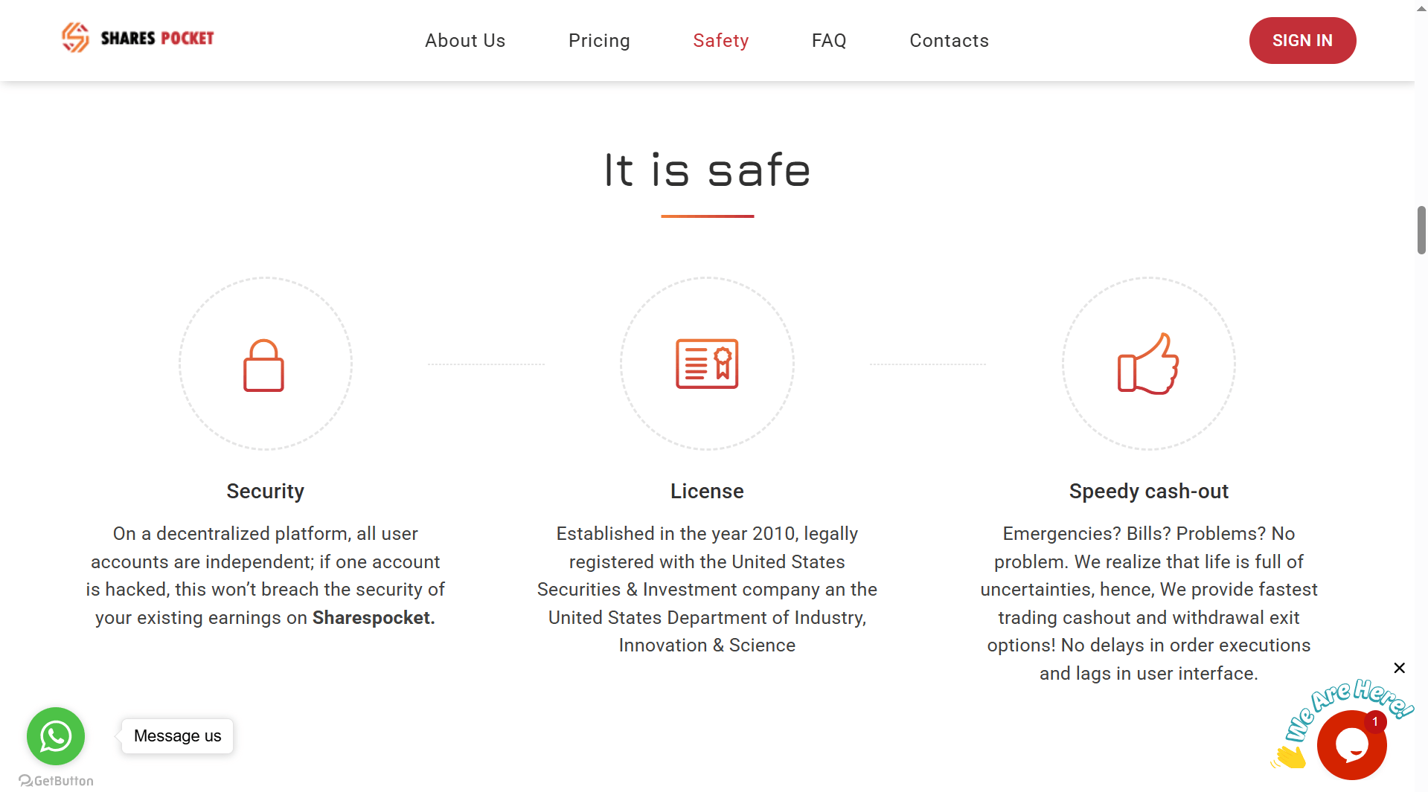Click the Security heading
Image resolution: width=1428 pixels, height=792 pixels.
(265, 492)
